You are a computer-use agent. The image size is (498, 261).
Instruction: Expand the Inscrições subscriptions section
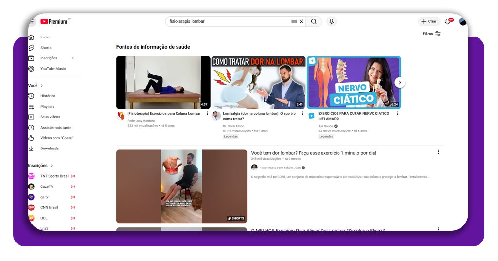click(x=40, y=165)
